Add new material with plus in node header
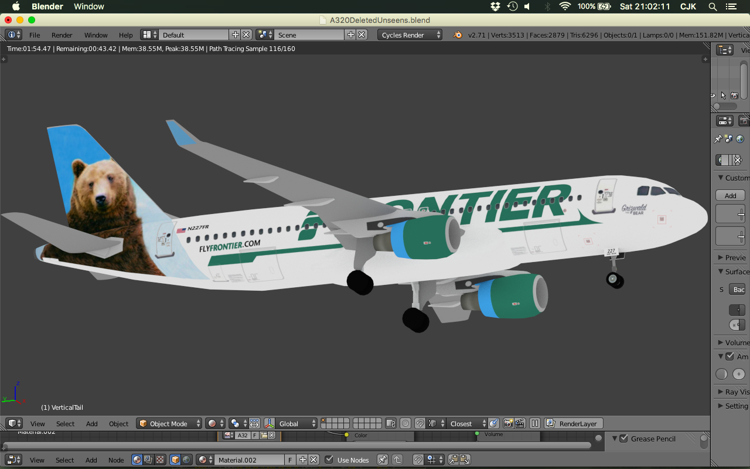 [302, 460]
